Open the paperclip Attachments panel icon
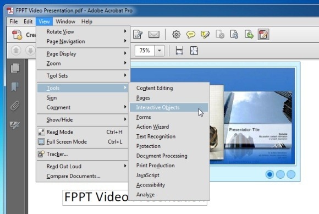 15,106
